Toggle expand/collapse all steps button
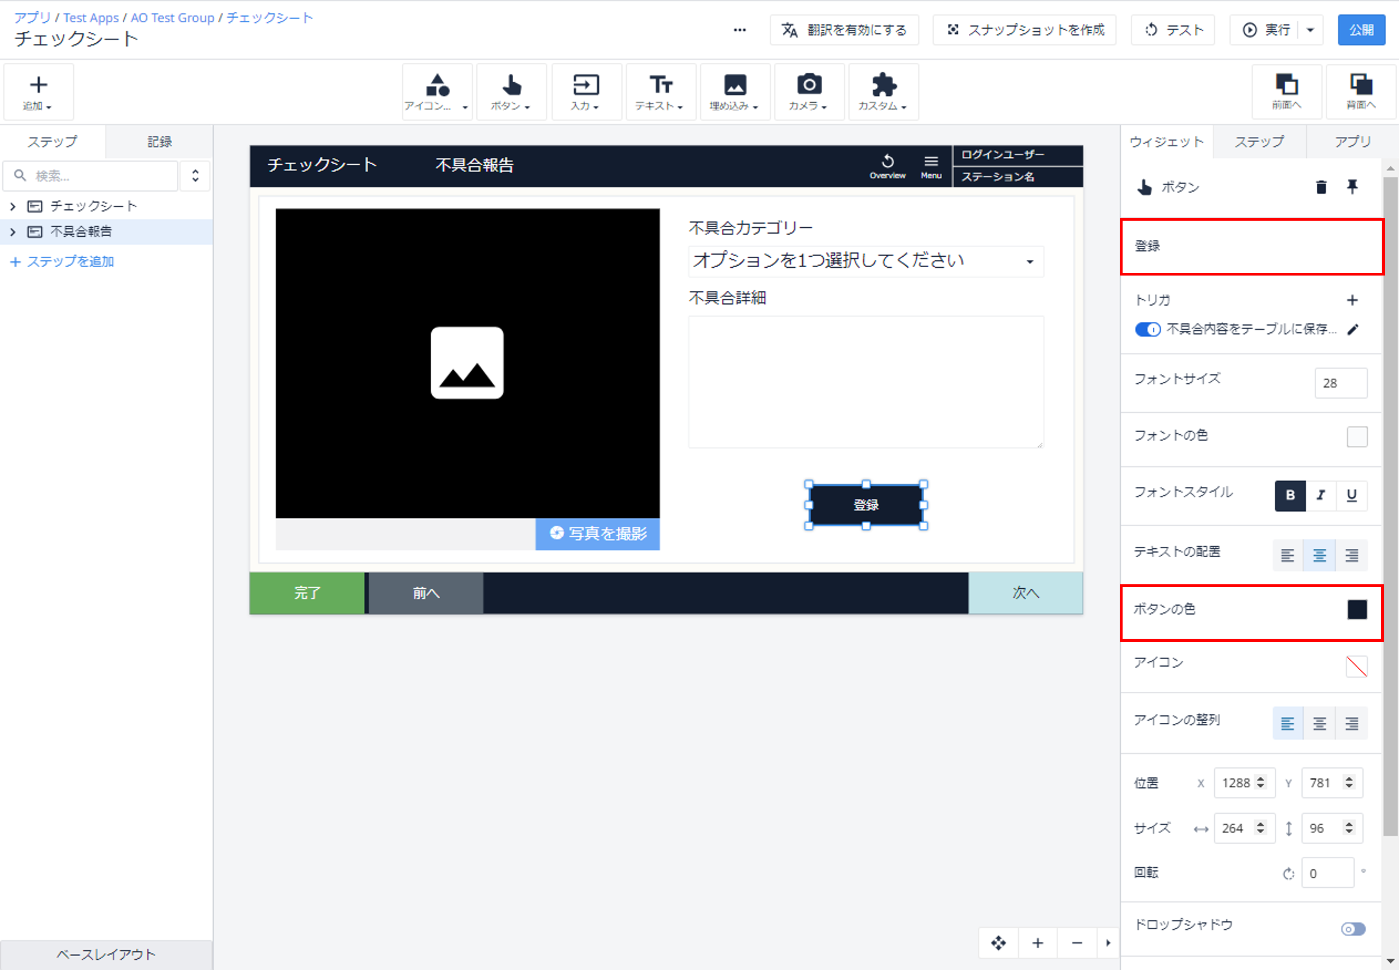Image resolution: width=1399 pixels, height=970 pixels. point(195,176)
